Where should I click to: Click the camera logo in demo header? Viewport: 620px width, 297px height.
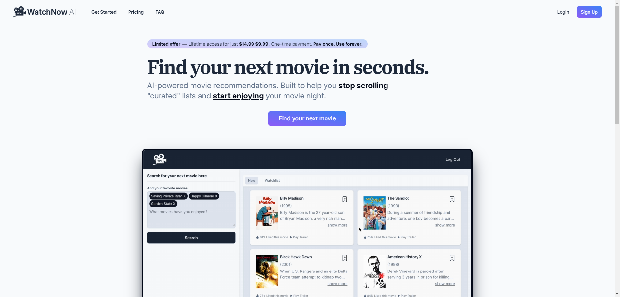pyautogui.click(x=160, y=159)
